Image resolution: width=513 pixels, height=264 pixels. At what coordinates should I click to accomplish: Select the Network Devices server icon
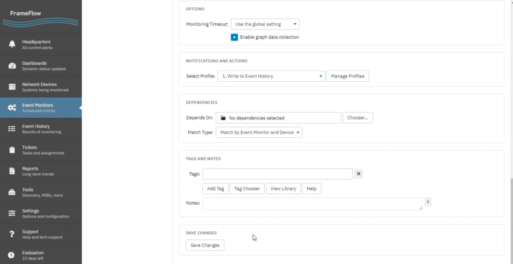(x=12, y=87)
